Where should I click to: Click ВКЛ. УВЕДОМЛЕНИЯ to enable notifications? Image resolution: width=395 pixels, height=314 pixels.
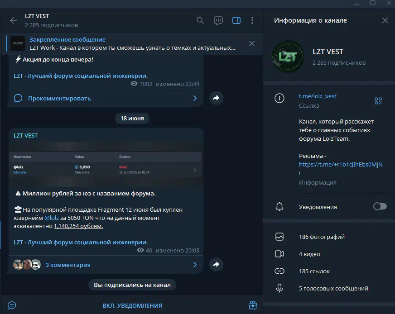point(132,305)
